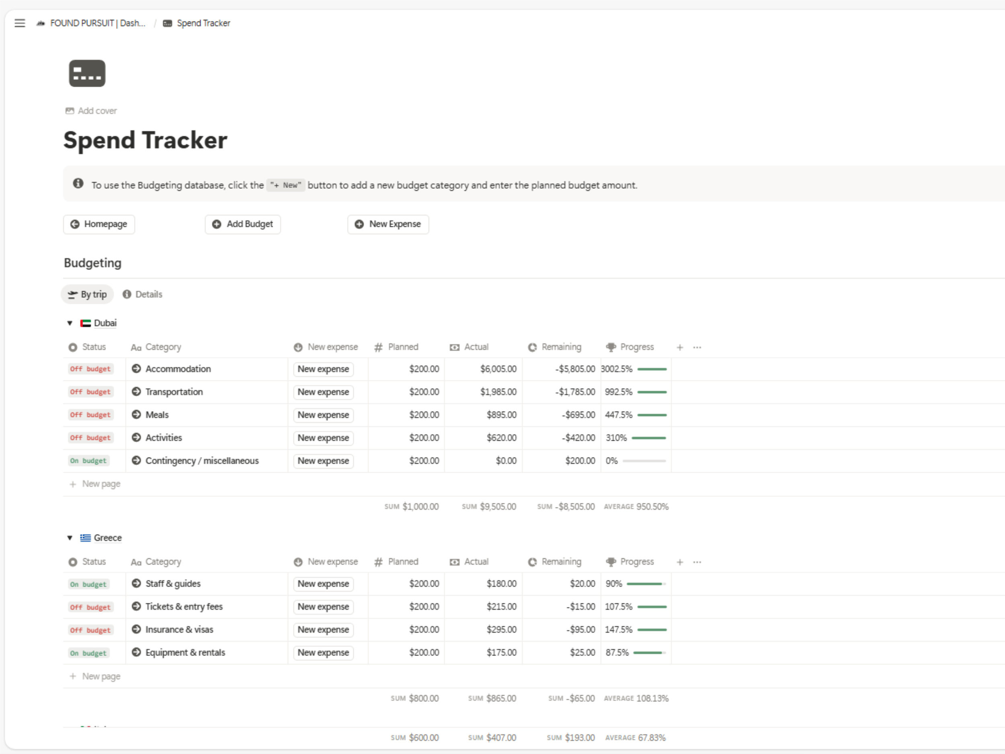1005x754 pixels.
Task: Click the Spend Tracker page icon
Action: (x=87, y=73)
